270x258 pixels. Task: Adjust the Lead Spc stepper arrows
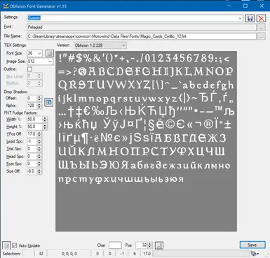point(39,141)
